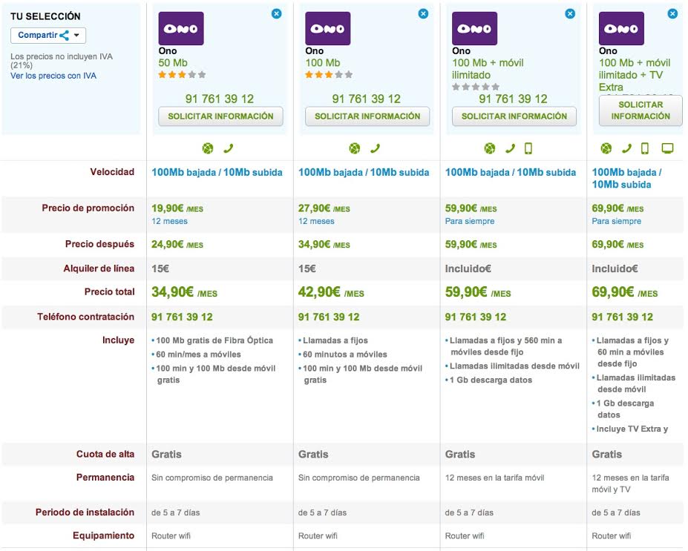Viewport: 688px width, 551px height.
Task: Click 'Cuota de alta' row label
Action: point(105,454)
